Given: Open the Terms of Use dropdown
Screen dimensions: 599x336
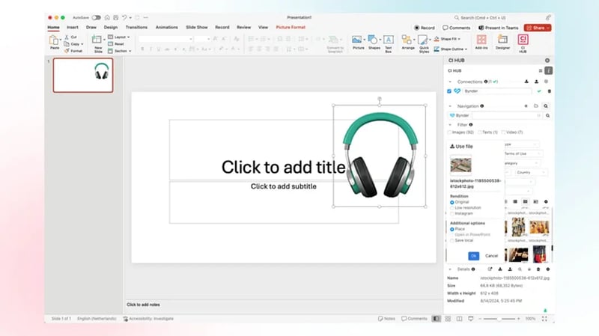Looking at the screenshot, I should pyautogui.click(x=523, y=153).
